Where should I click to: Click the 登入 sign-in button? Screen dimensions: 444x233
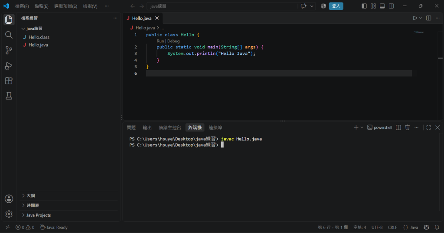click(336, 6)
